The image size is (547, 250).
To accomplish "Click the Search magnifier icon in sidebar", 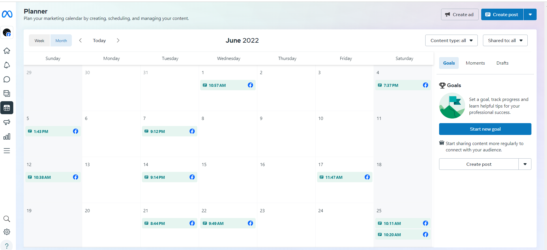I will tap(7, 219).
